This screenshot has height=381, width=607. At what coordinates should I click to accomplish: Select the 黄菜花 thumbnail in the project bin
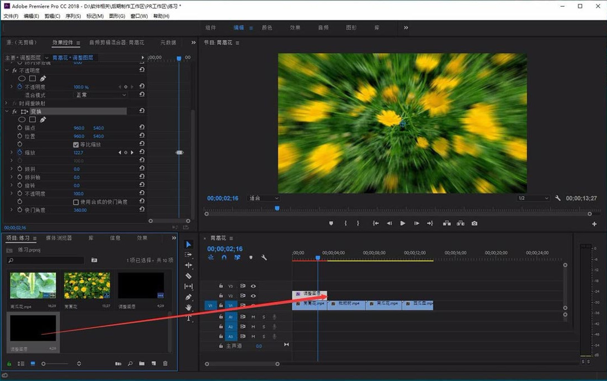coord(87,286)
